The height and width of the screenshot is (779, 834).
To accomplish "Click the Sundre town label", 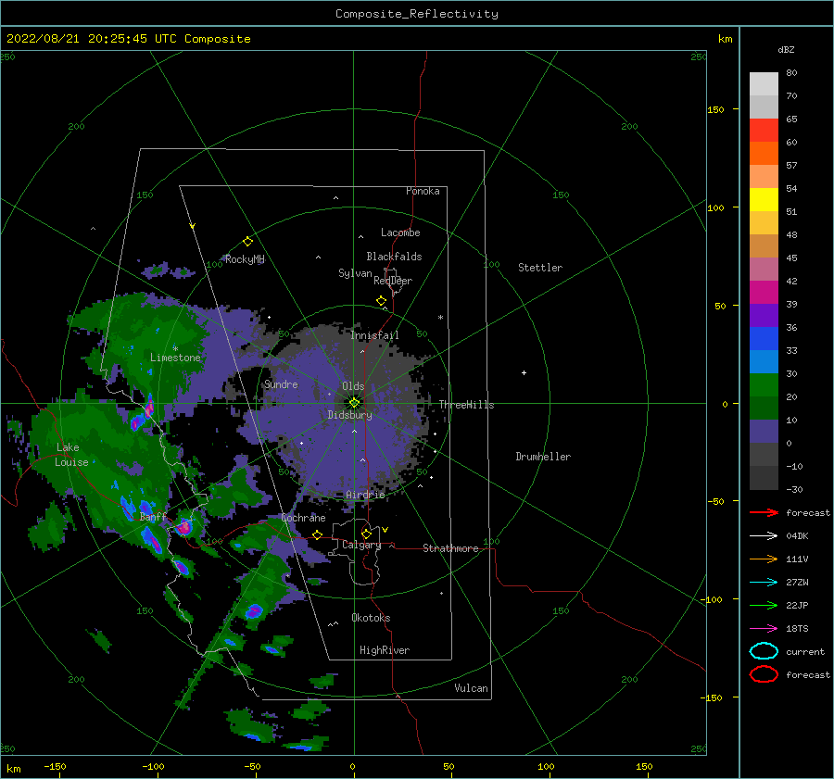I will 281,383.
